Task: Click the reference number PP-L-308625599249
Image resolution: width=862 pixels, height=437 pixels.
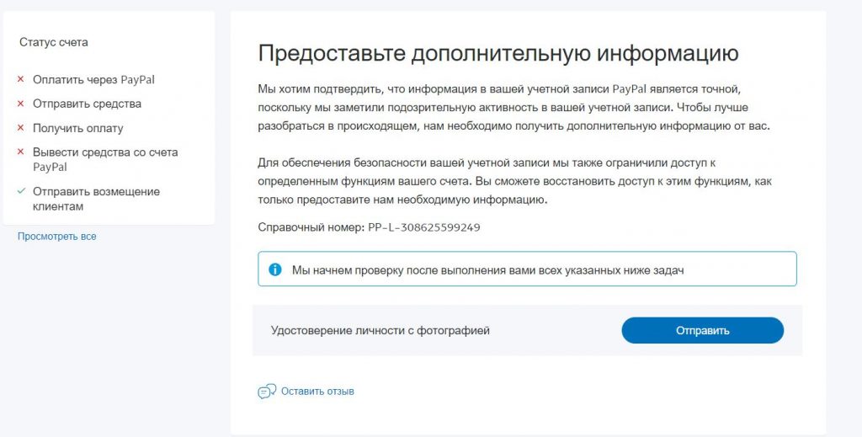Action: [424, 227]
